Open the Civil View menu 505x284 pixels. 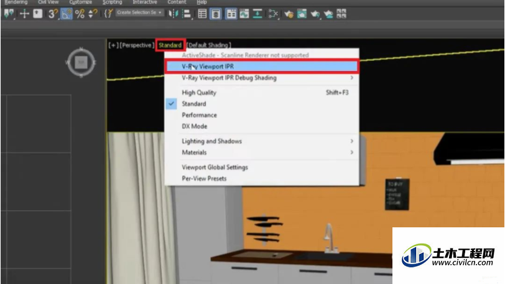pos(49,2)
